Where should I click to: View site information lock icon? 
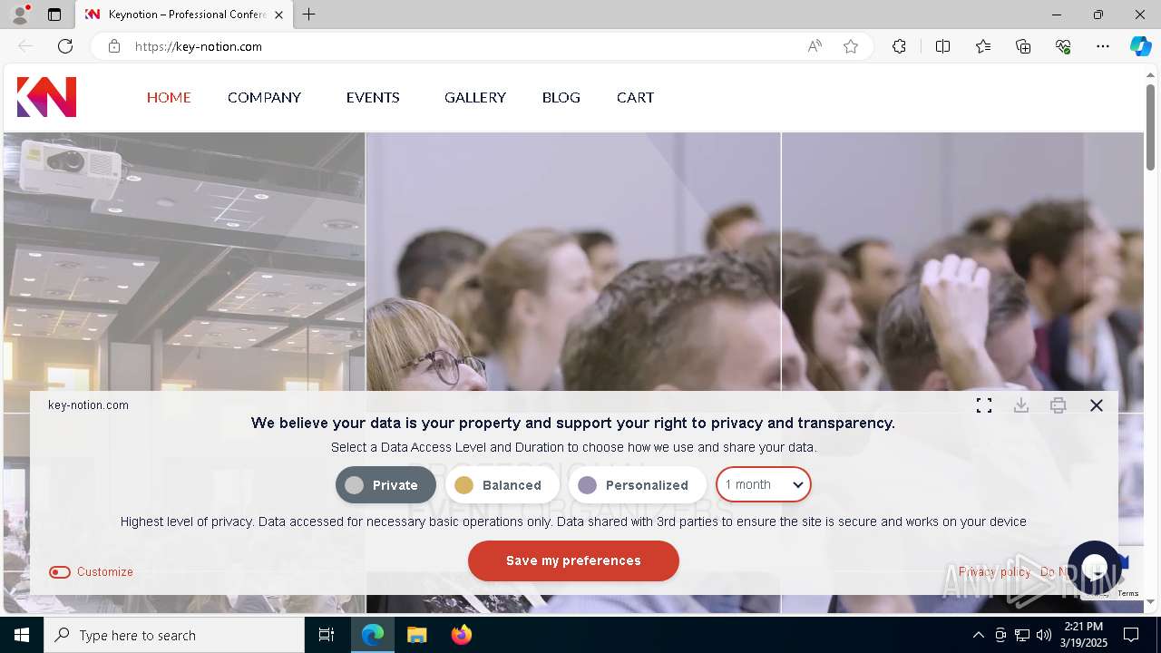114,46
